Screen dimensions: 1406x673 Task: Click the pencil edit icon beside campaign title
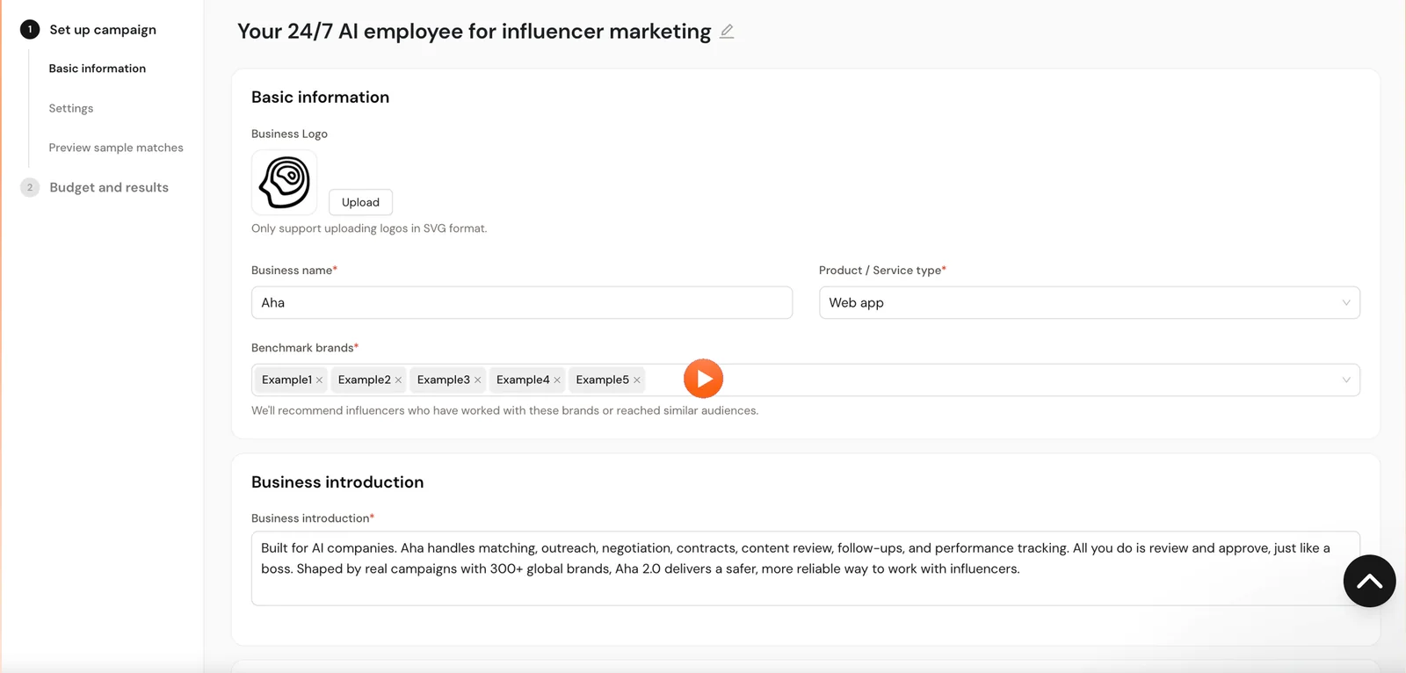[727, 32]
